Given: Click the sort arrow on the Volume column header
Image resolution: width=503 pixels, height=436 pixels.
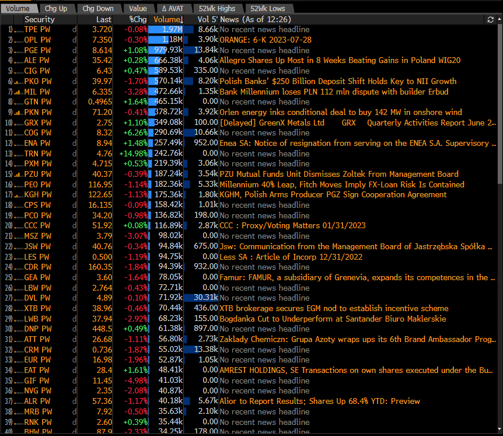Looking at the screenshot, I should coord(181,20).
